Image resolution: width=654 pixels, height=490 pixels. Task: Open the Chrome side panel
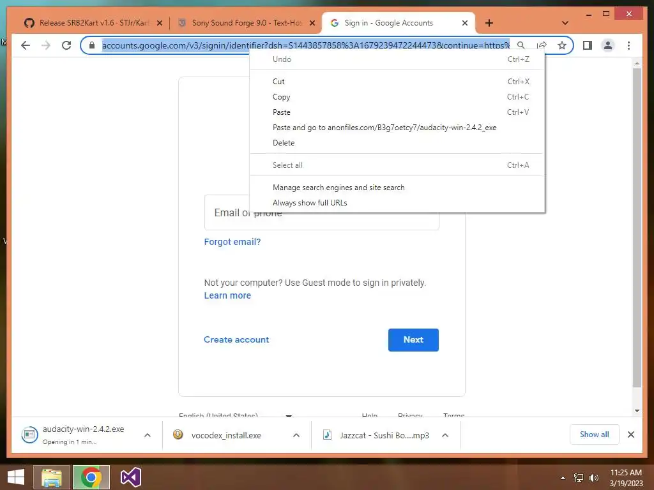coord(588,45)
